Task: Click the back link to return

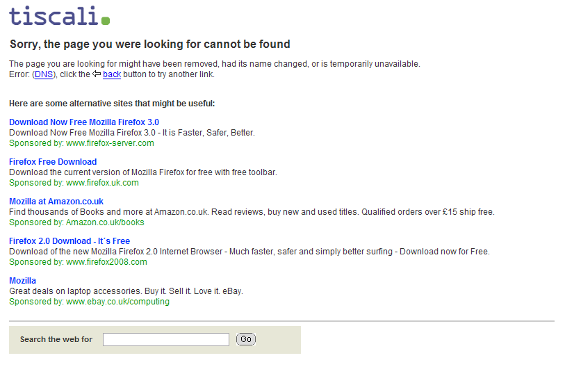Action: tap(112, 74)
